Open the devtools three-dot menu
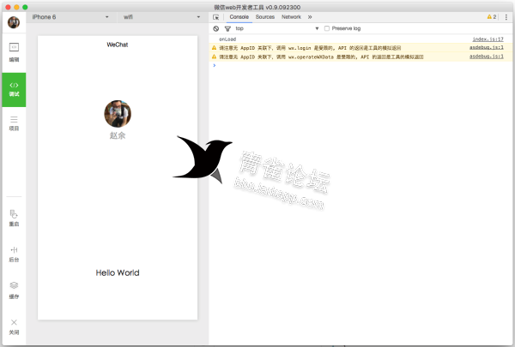515x347 pixels. [x=506, y=17]
